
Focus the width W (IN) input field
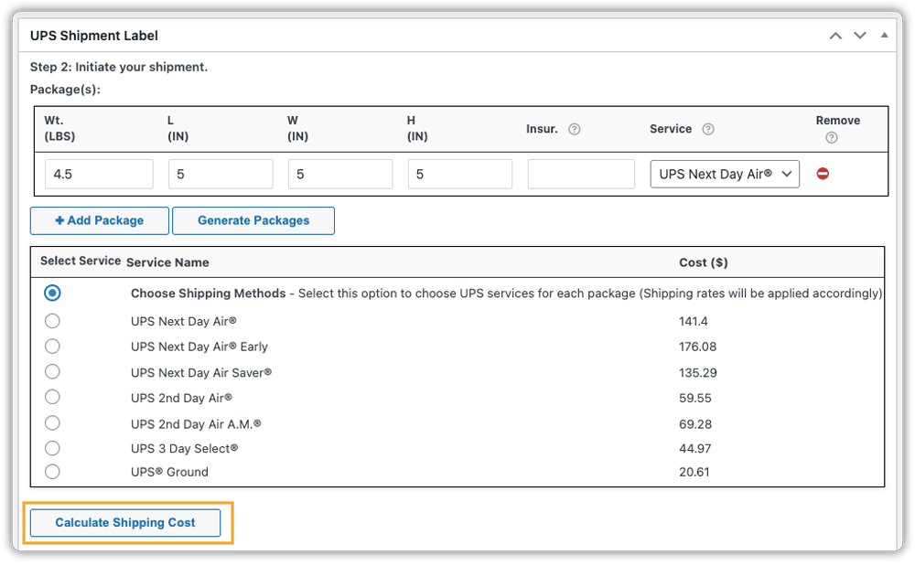pos(340,175)
